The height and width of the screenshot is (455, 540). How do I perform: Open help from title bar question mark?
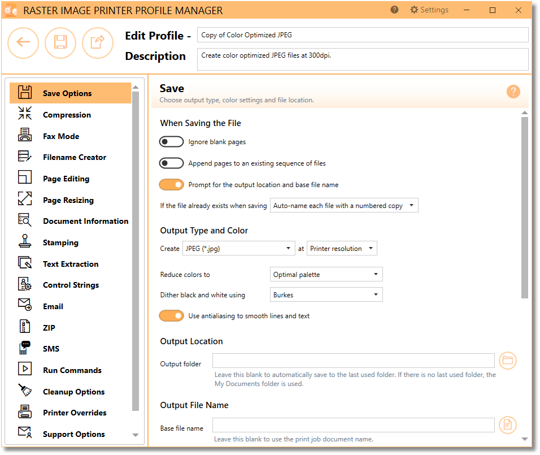pyautogui.click(x=394, y=10)
